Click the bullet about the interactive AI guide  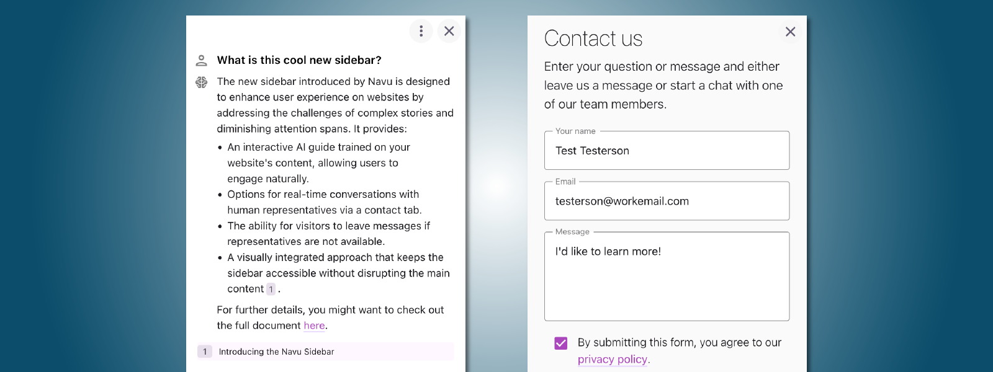318,162
